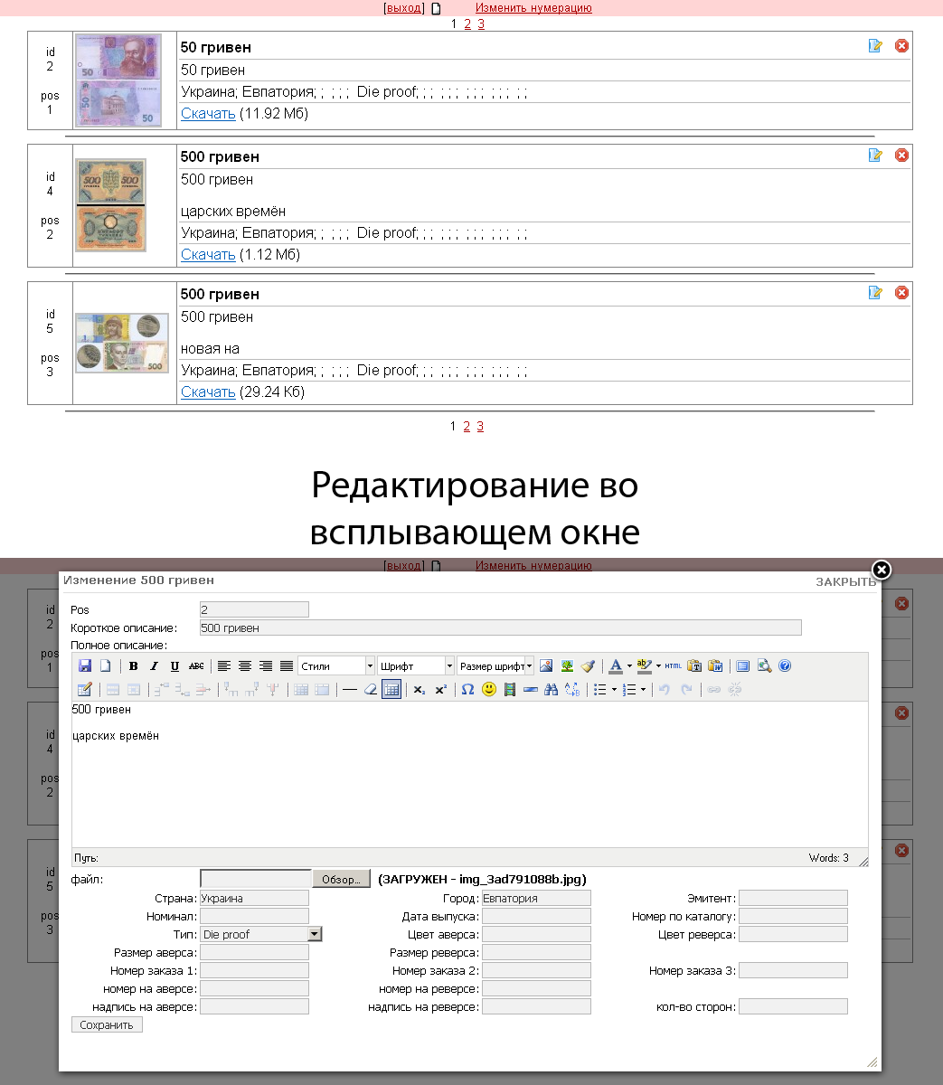Go to page 2 in the top pagination
943x1085 pixels.
pyautogui.click(x=467, y=24)
